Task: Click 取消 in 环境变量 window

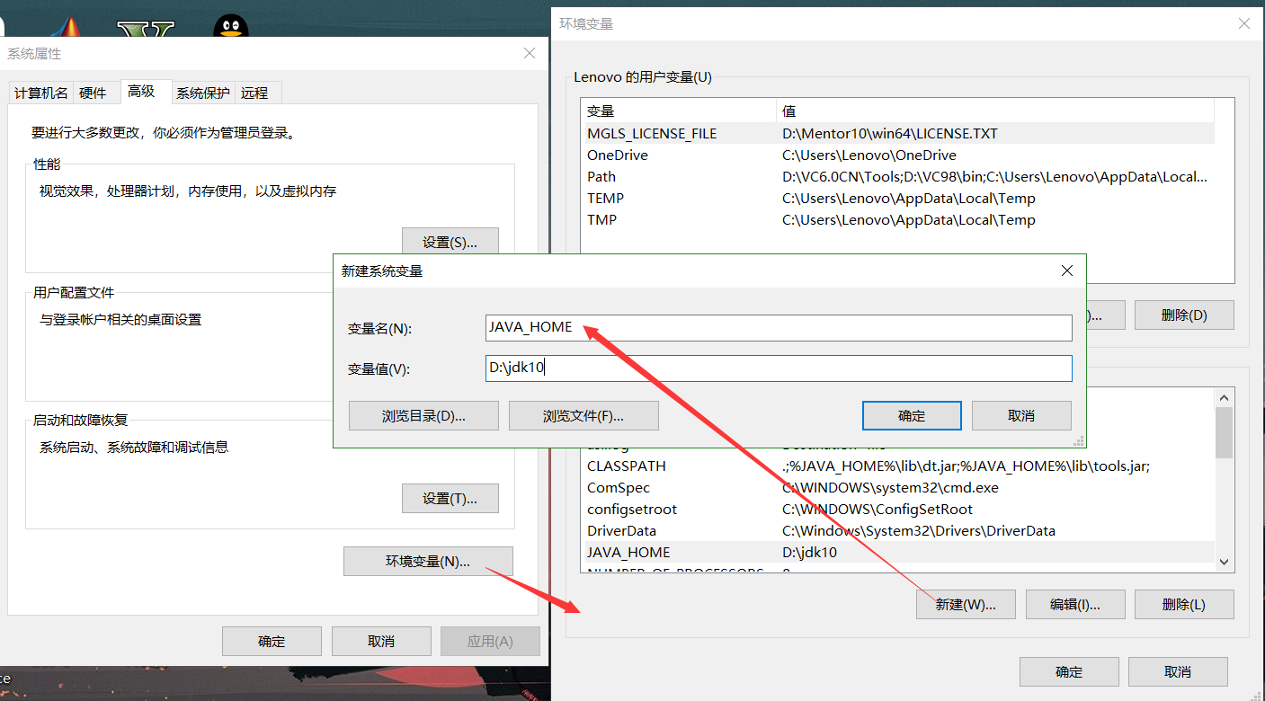Action: point(1178,671)
